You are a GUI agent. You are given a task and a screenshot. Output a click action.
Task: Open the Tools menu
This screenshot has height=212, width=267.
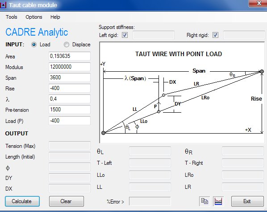pos(12,17)
